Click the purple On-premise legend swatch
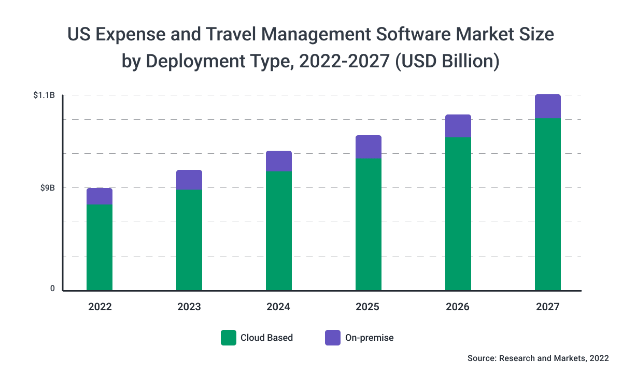Image resolution: width=622 pixels, height=375 pixels. click(x=332, y=338)
